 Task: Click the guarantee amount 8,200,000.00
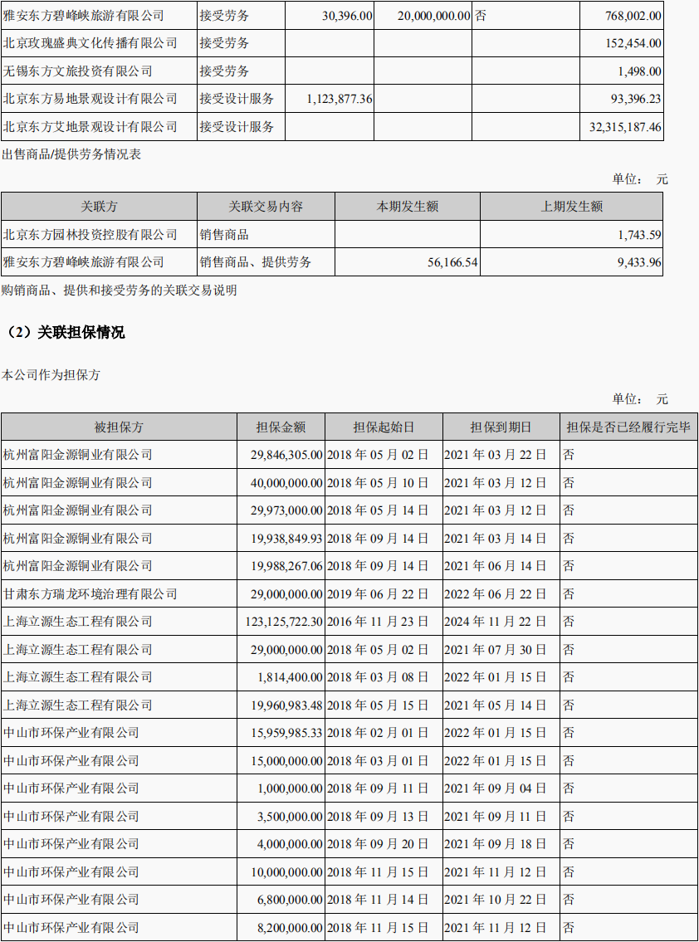(x=290, y=928)
